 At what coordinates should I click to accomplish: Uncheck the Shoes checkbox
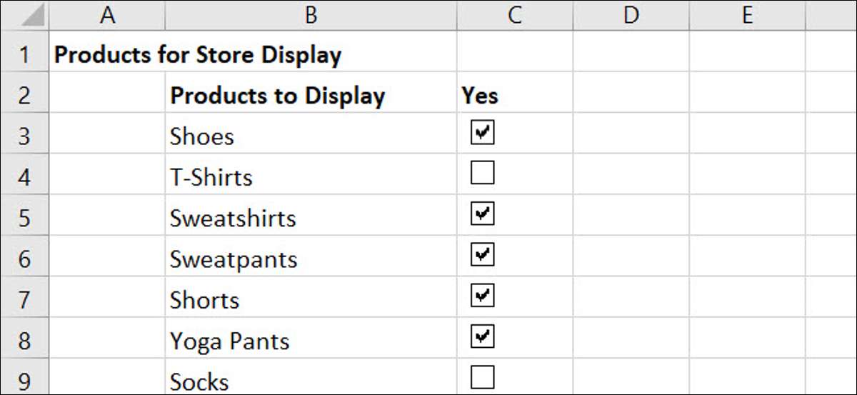pyautogui.click(x=483, y=132)
